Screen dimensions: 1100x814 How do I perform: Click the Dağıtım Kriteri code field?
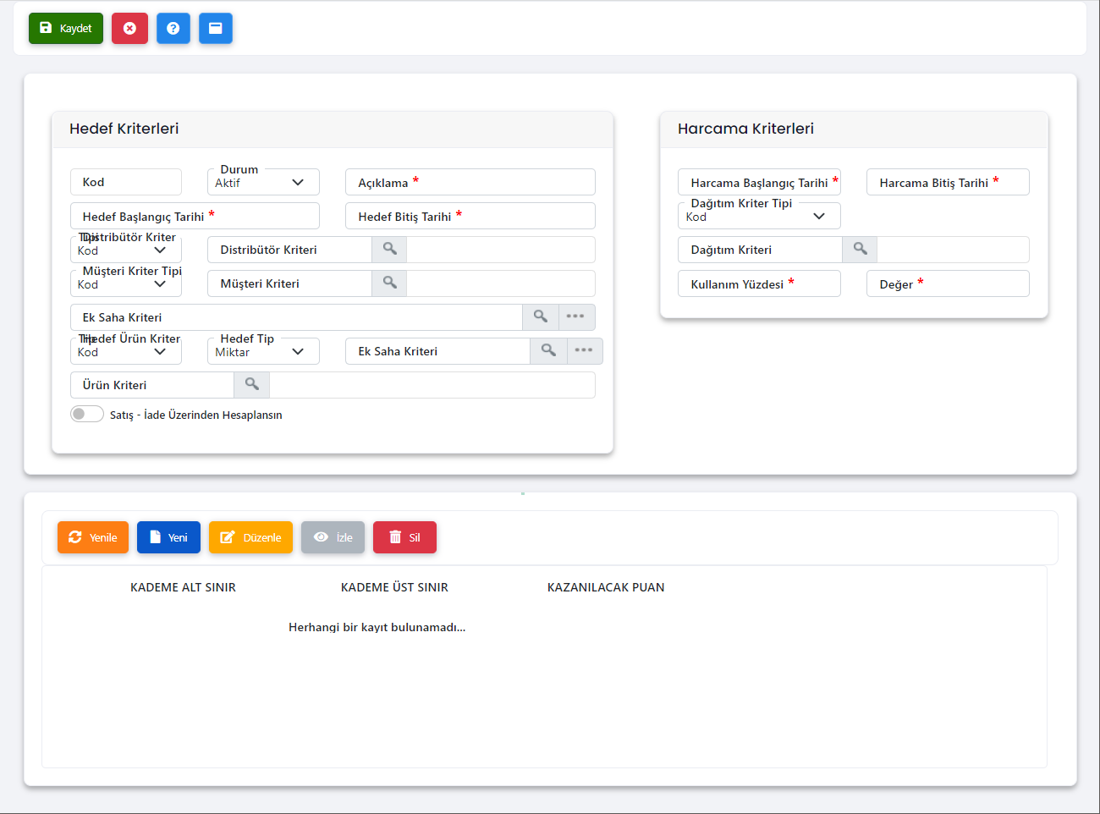tap(760, 250)
